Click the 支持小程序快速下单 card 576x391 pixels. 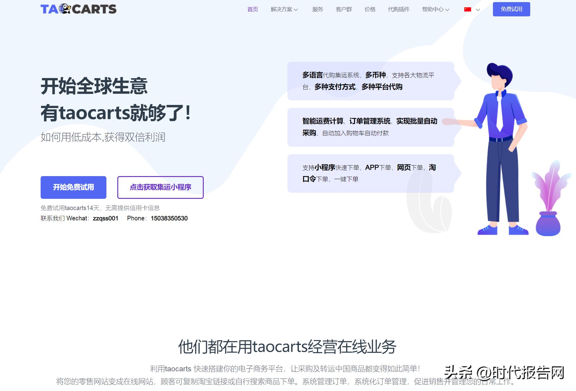coord(370,173)
